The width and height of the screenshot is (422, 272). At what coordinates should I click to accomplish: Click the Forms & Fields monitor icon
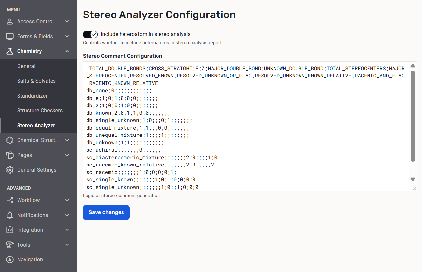10,37
